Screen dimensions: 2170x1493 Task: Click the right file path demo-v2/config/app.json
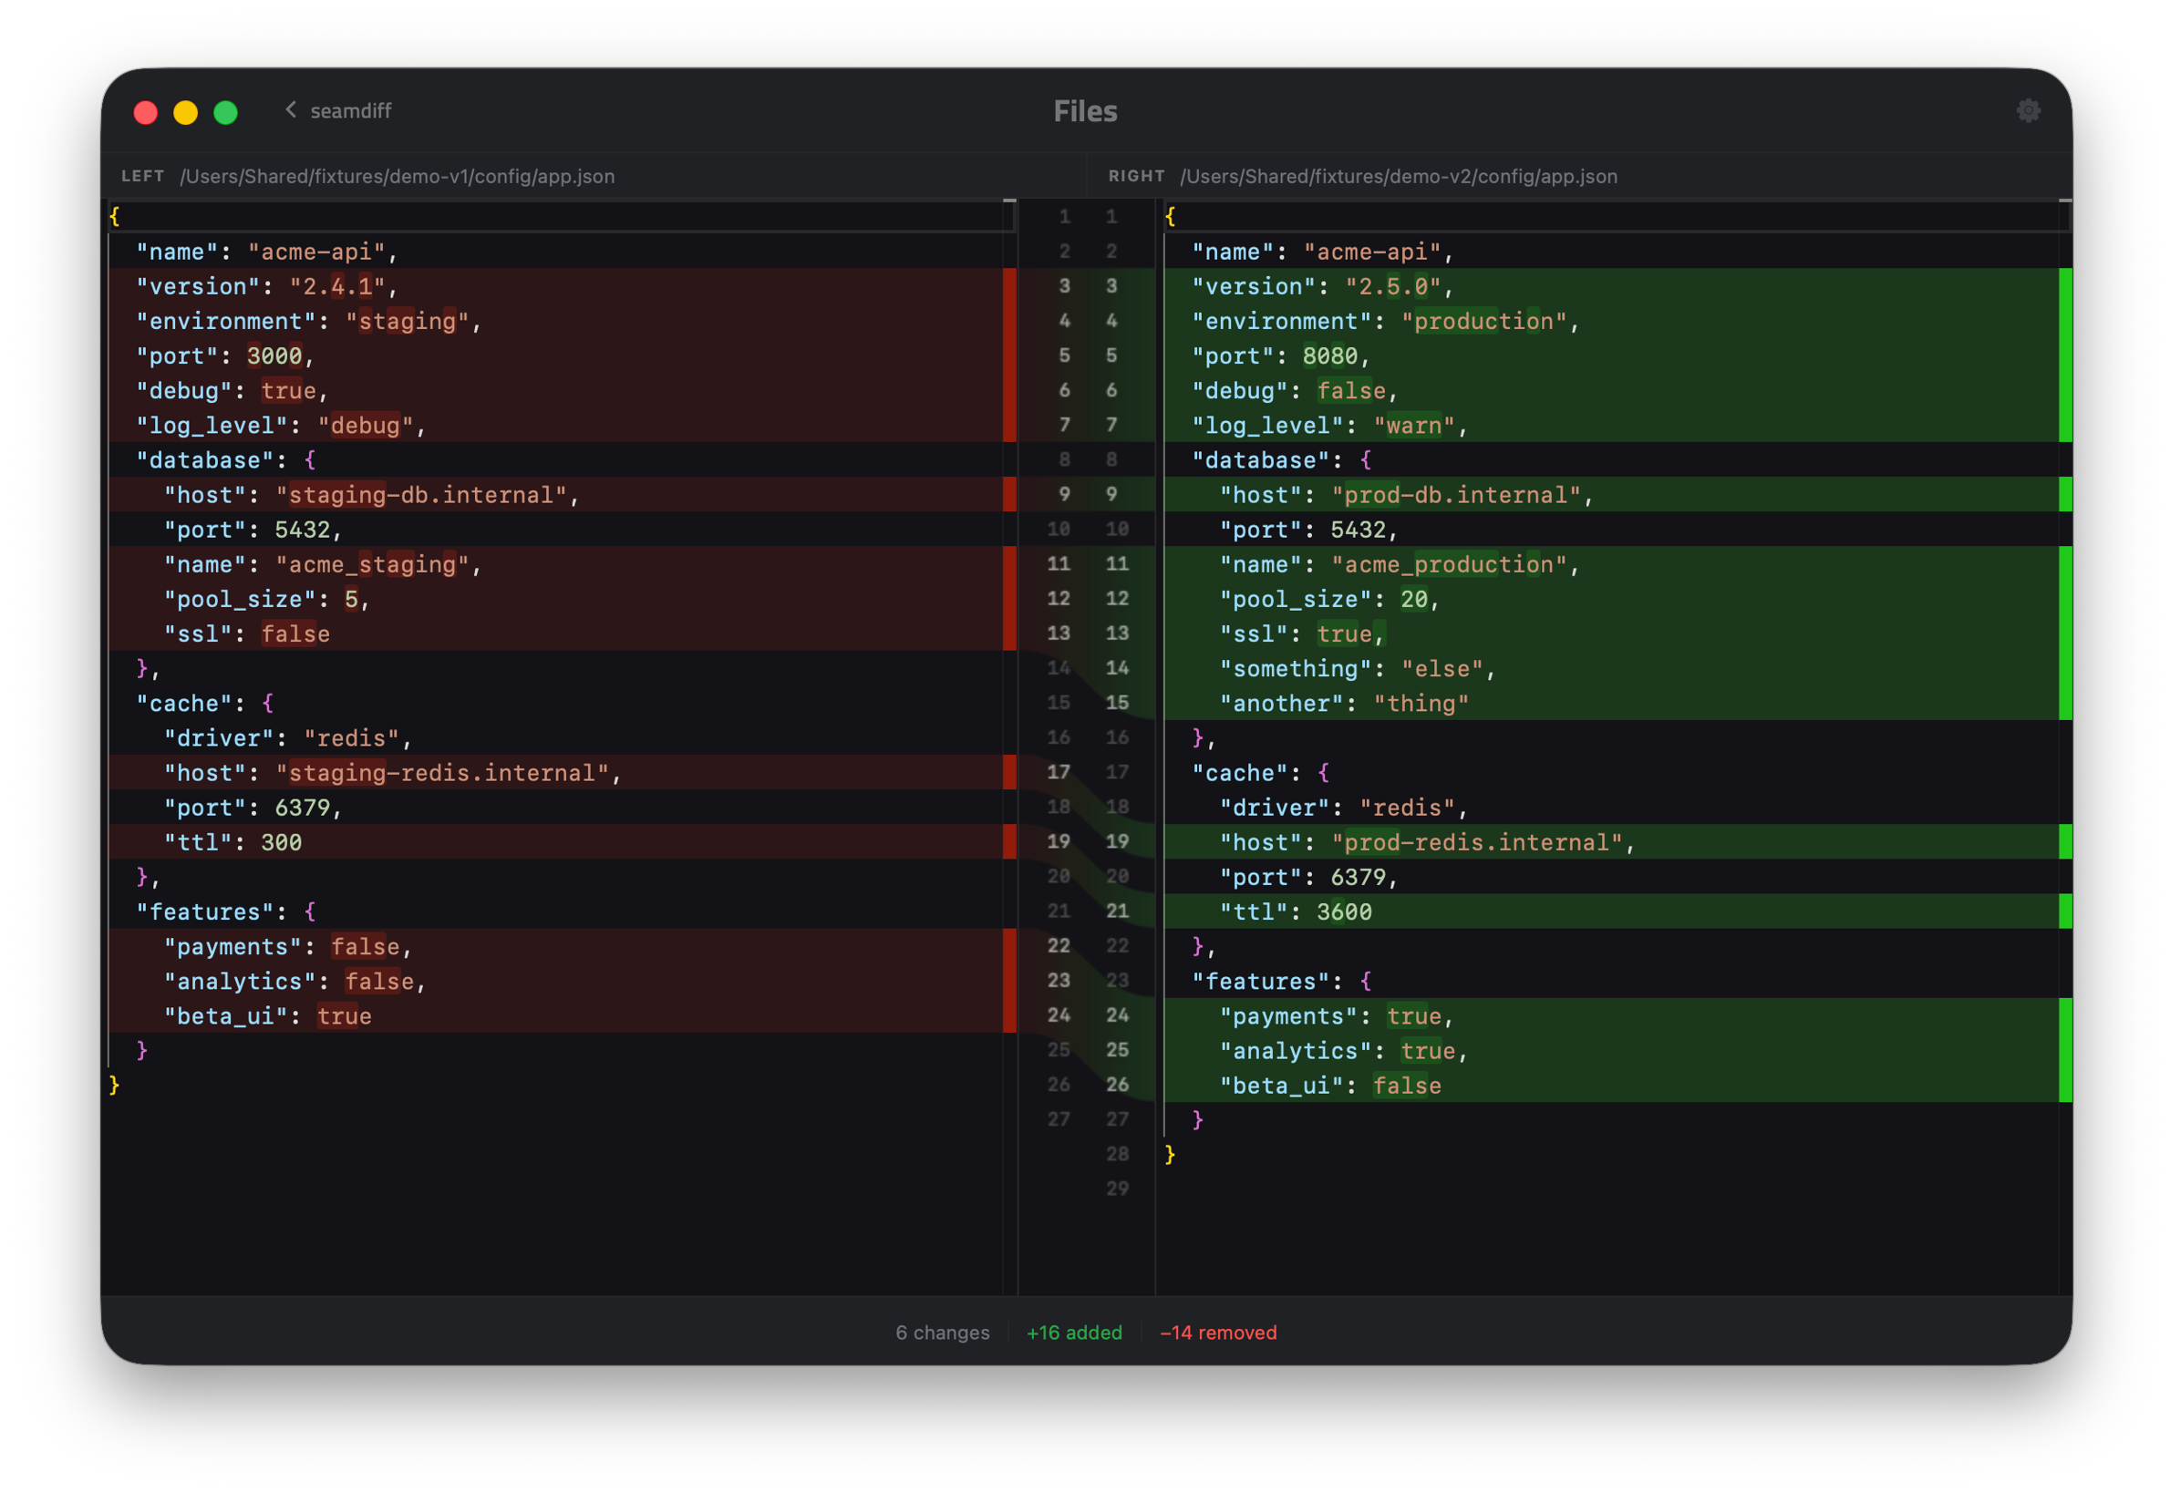point(1397,176)
